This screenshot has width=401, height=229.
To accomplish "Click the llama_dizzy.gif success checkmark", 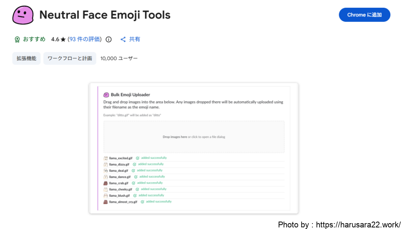I will click(x=134, y=165).
